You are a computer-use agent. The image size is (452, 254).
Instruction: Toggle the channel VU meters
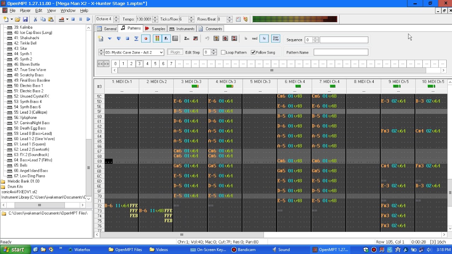click(x=157, y=38)
